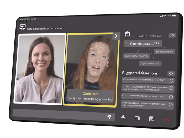
Task: Click 'Face emotion detection is open' text
Action: tap(45, 29)
